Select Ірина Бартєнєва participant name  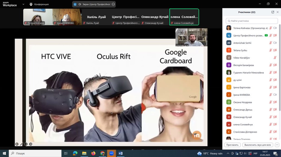point(242,87)
